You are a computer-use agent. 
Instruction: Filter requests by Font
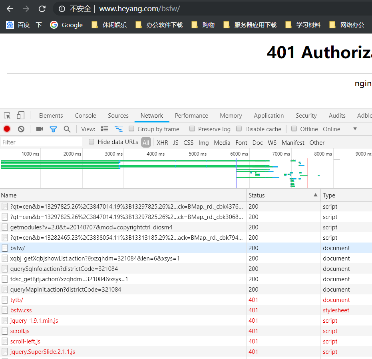coord(241,142)
